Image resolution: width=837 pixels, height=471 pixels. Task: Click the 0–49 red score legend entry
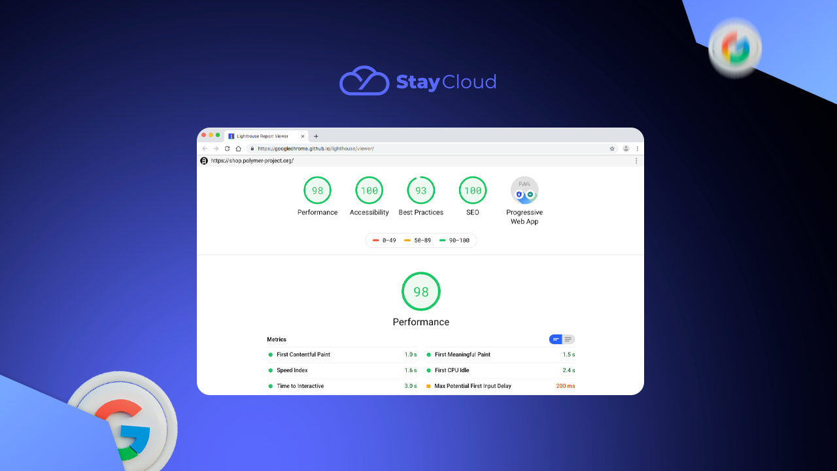coord(384,241)
